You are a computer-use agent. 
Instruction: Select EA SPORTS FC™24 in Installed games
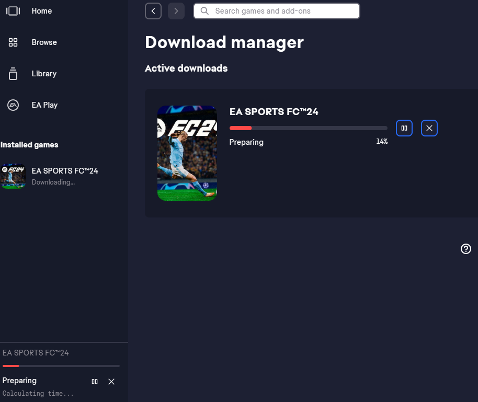coord(65,171)
